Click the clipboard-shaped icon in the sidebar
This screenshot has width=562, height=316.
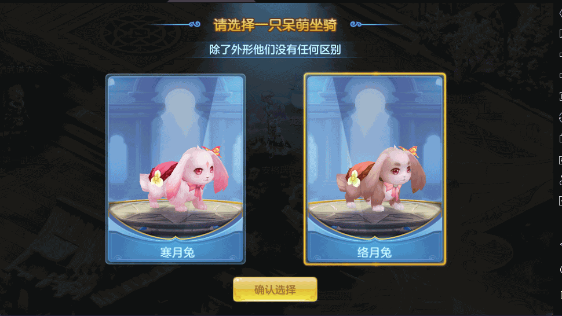[560, 138]
